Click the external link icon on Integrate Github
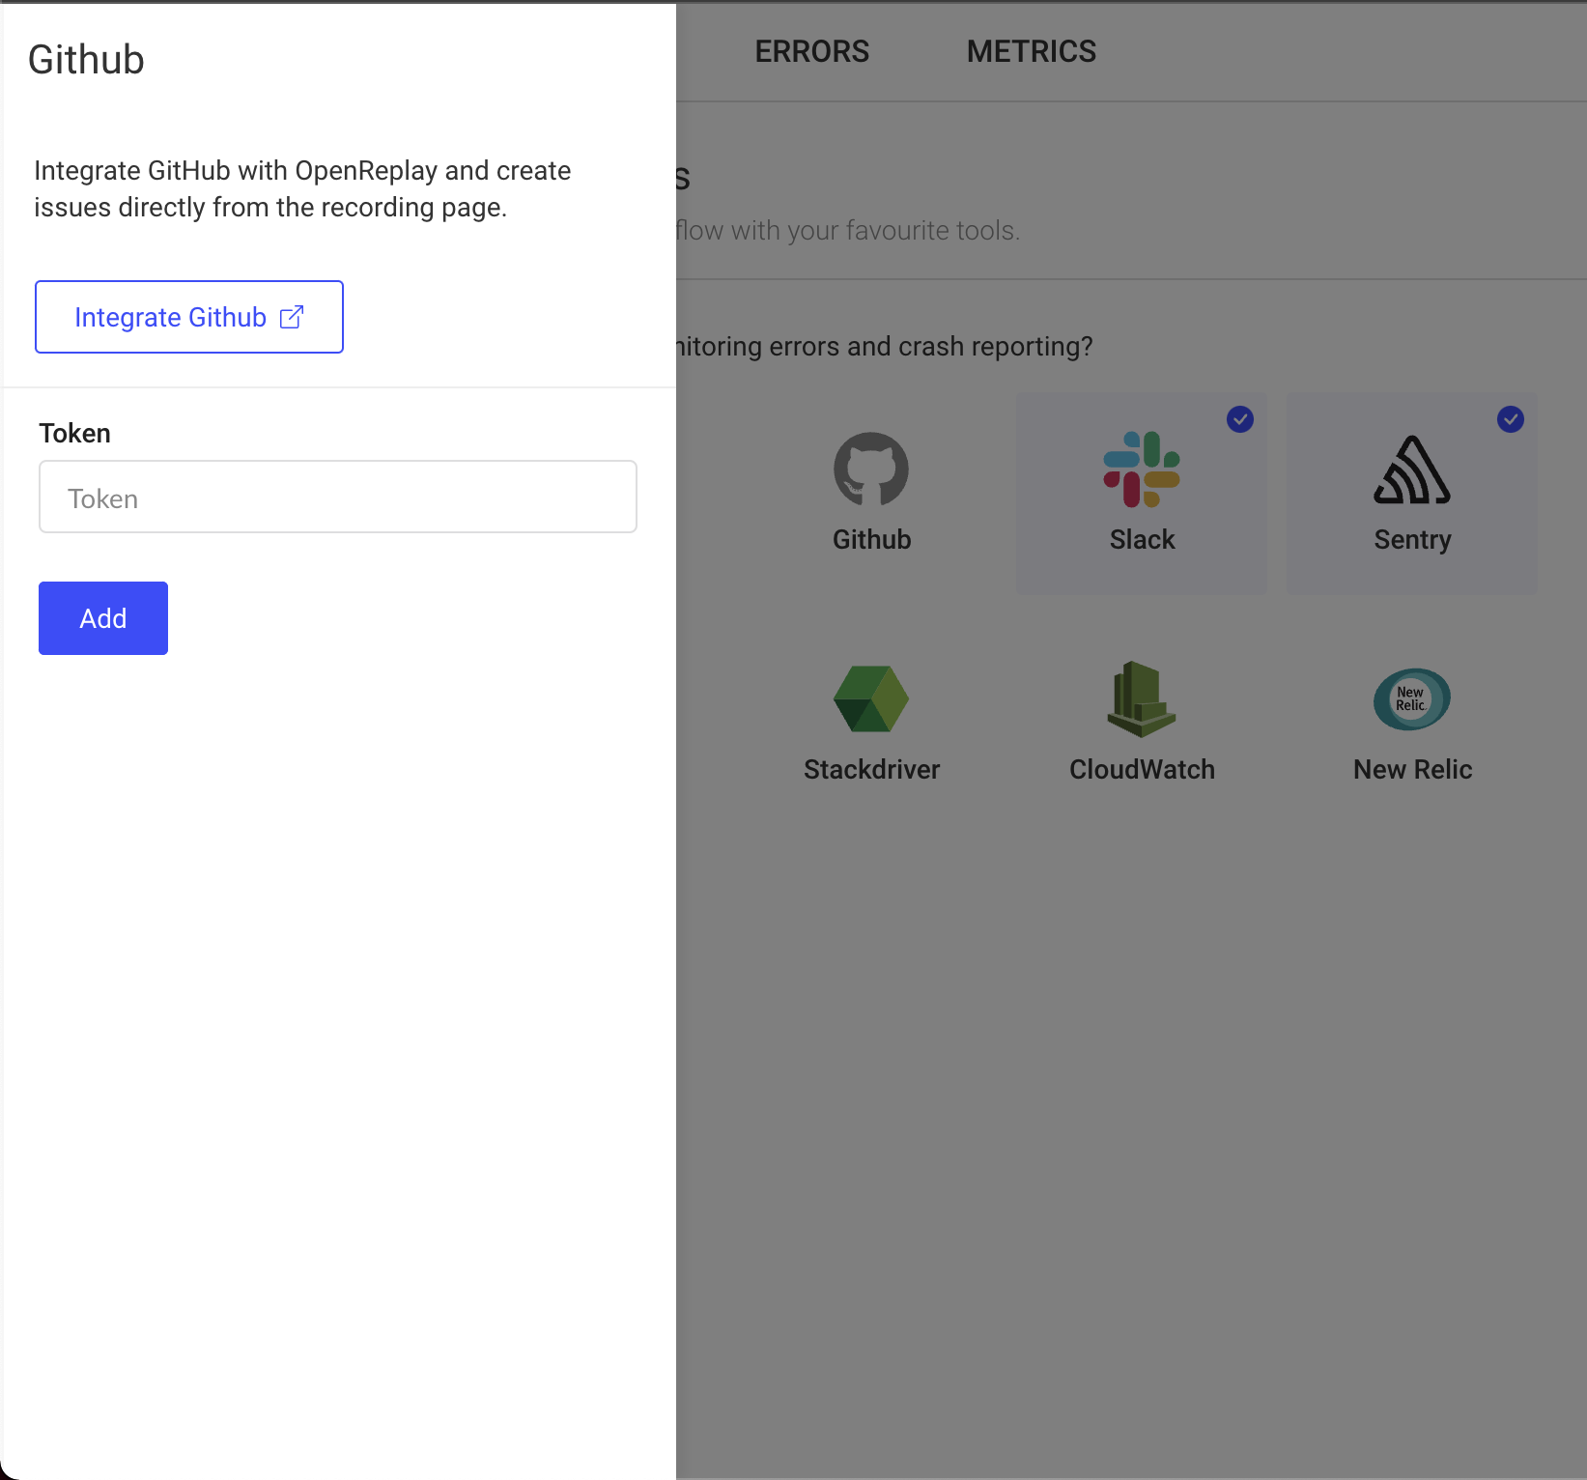The image size is (1587, 1480). [x=292, y=317]
